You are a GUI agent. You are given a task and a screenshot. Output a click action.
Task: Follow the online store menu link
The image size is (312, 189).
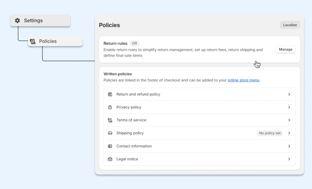[244, 80]
